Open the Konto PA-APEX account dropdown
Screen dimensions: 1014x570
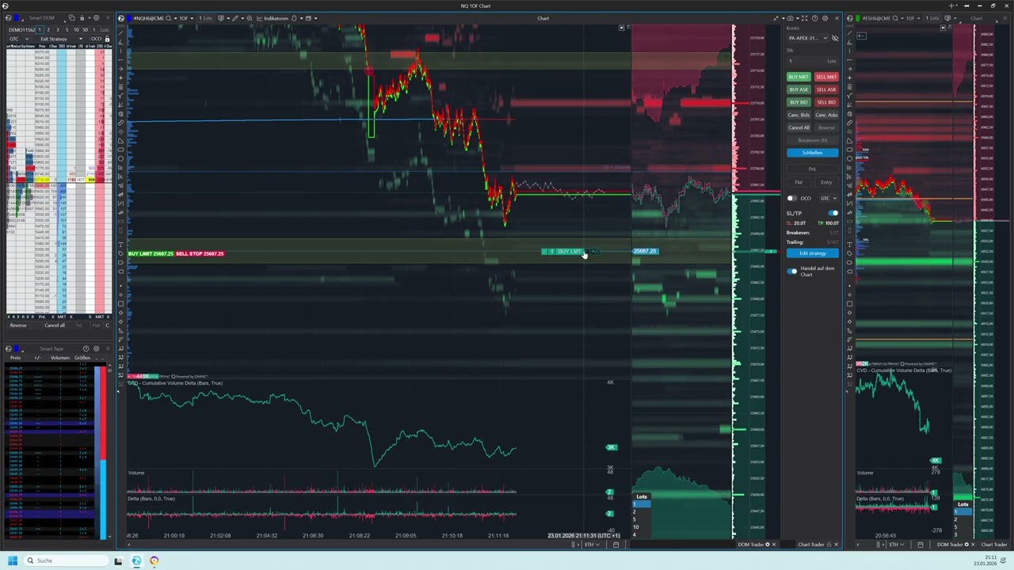(807, 38)
